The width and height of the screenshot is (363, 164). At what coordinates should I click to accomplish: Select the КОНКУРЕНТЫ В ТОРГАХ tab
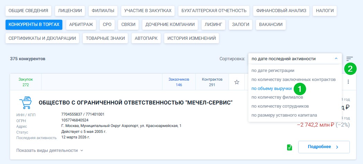pos(34,25)
